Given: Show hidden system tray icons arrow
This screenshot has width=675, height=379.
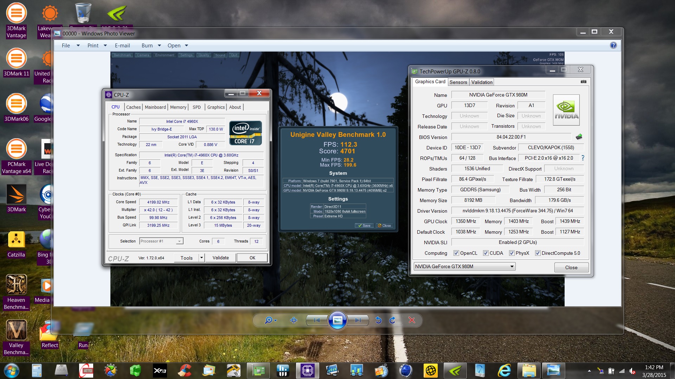Looking at the screenshot, I should pyautogui.click(x=589, y=371).
